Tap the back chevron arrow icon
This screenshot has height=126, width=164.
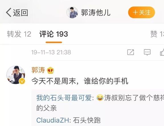[x=9, y=12]
